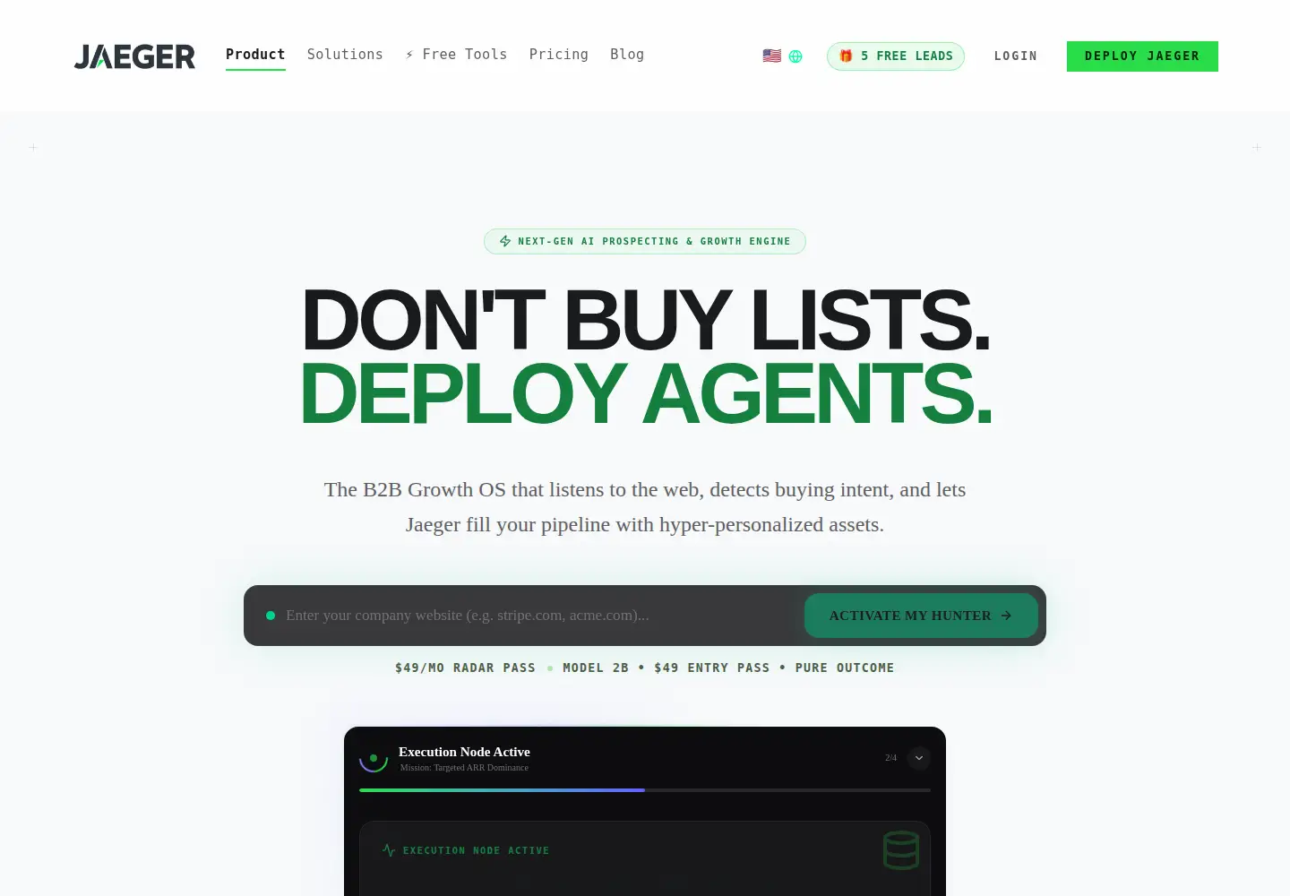
Task: Click the 'MODEL 2B' text
Action: pyautogui.click(x=596, y=668)
